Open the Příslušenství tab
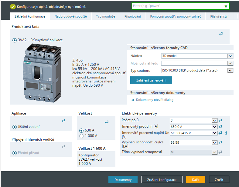This screenshot has height=187, width=239. point(219,16)
